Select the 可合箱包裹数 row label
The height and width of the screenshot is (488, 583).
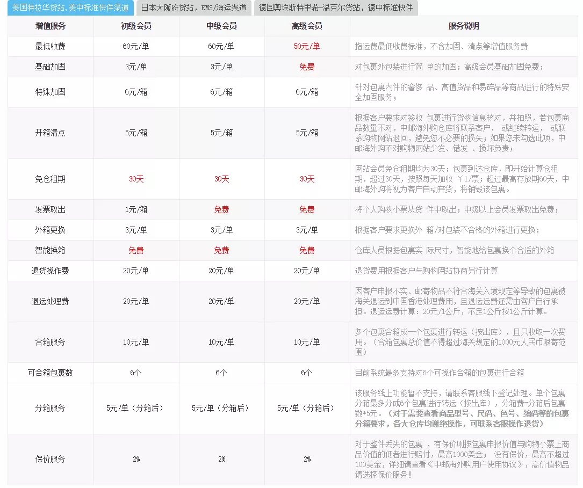(50, 373)
